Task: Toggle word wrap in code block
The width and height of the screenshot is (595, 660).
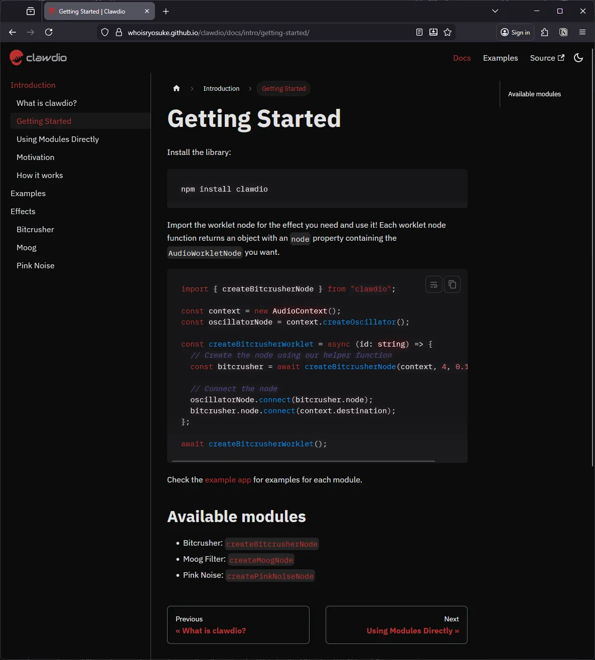Action: click(433, 285)
